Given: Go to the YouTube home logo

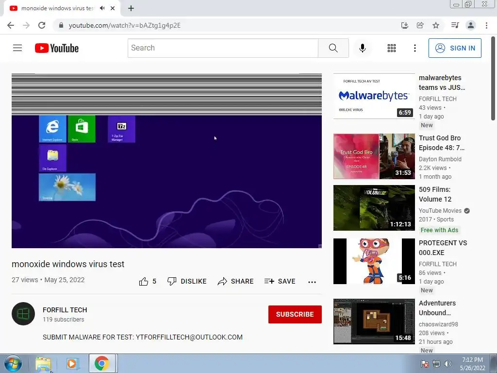Looking at the screenshot, I should [x=57, y=48].
